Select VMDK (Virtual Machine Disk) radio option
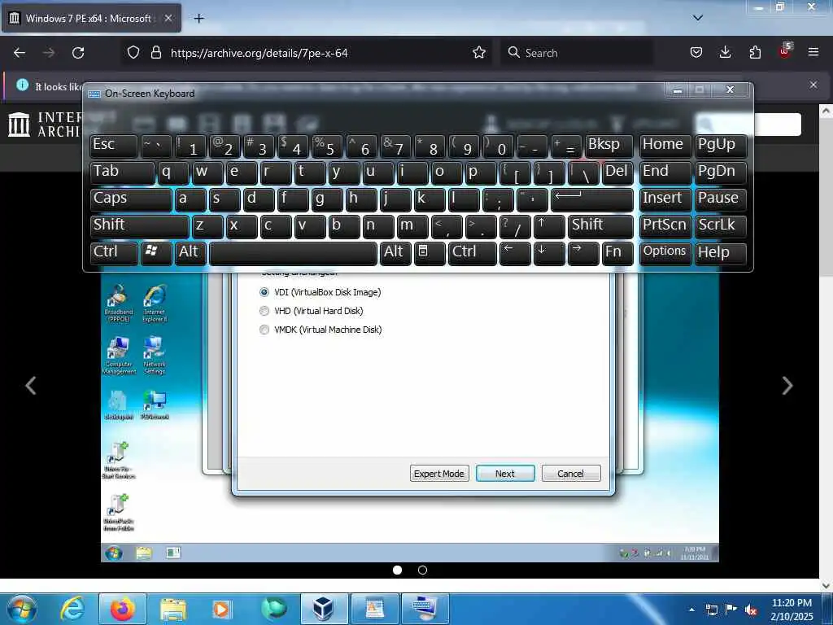The height and width of the screenshot is (625, 833). tap(264, 330)
